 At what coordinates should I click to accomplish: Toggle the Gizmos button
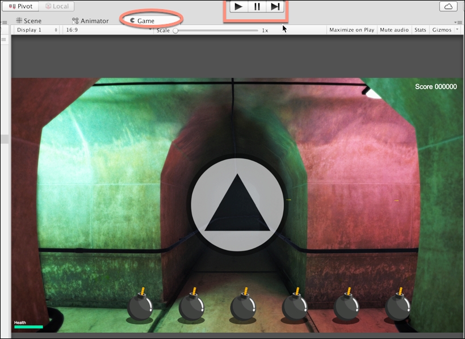pos(442,30)
